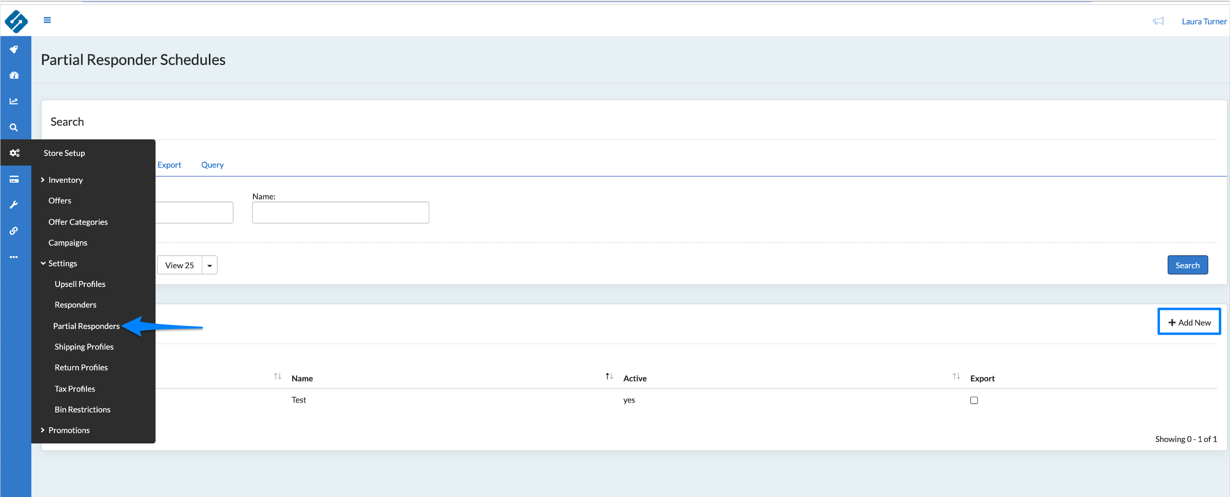Image resolution: width=1230 pixels, height=497 pixels.
Task: Toggle the hamburger menu icon
Action: 47,20
